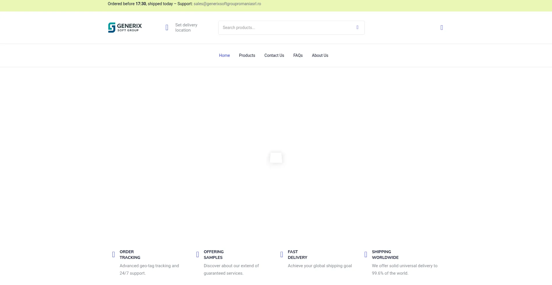Click 'Achieve your global shipping goal' text

(320, 266)
